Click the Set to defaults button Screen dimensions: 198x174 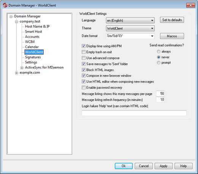pos(172,20)
